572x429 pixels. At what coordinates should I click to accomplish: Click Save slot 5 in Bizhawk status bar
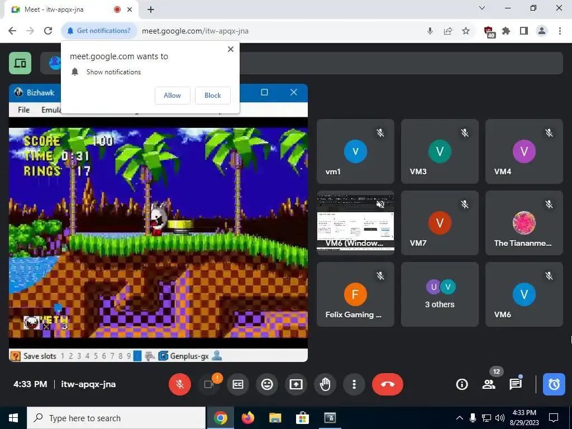point(96,356)
